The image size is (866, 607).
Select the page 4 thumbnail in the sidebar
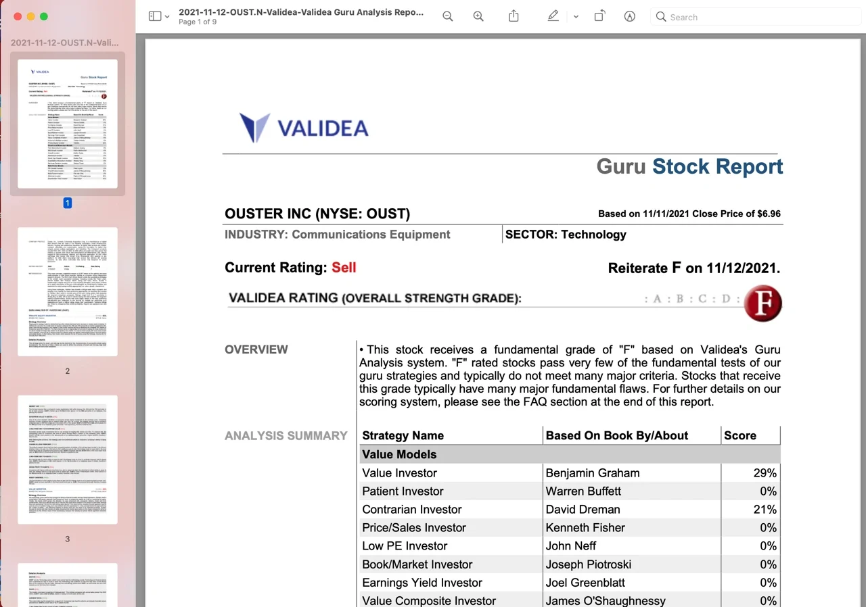pos(68,585)
